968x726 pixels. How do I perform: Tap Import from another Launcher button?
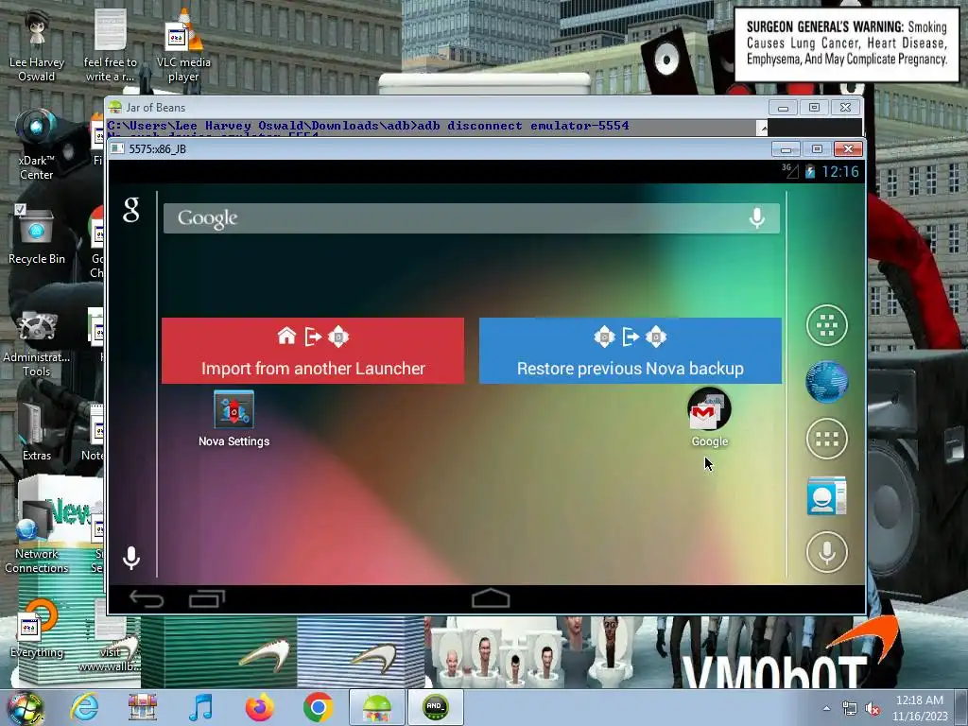click(x=313, y=351)
